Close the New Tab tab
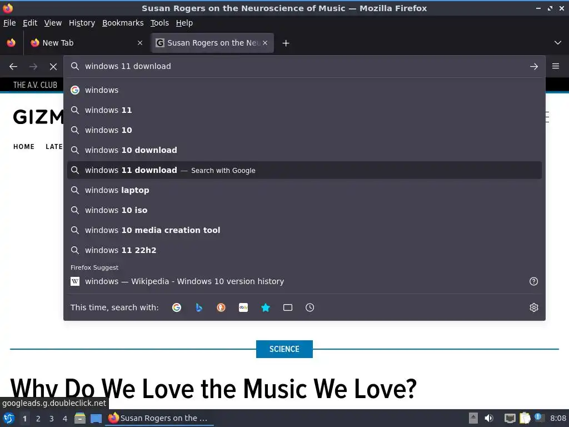569x427 pixels. (x=140, y=43)
